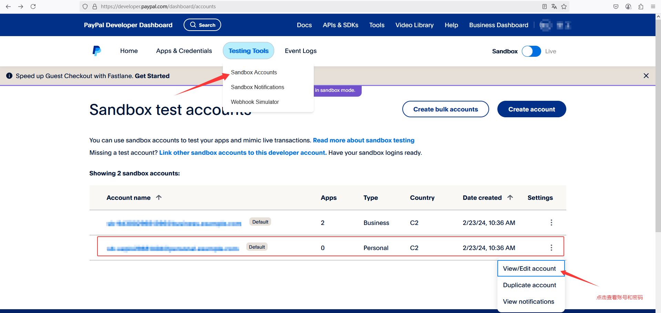Open Video Library link
This screenshot has height=313, width=661.
click(x=414, y=25)
